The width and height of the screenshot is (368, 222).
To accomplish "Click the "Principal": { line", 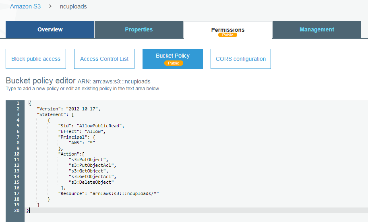I will tap(76, 137).
